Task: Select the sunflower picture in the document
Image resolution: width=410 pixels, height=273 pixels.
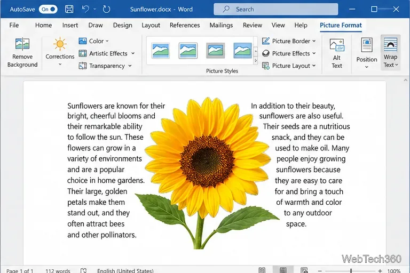Action: pos(207,173)
